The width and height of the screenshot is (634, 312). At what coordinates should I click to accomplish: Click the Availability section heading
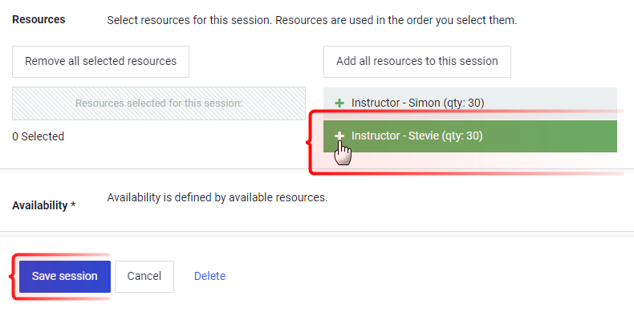coord(39,205)
